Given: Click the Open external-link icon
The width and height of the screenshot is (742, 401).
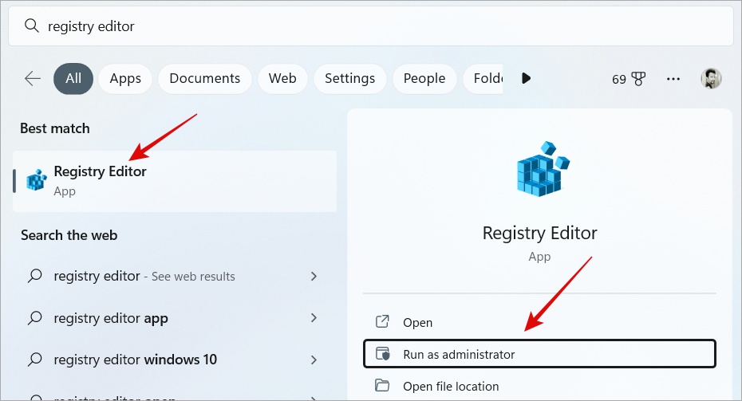Looking at the screenshot, I should (x=382, y=321).
